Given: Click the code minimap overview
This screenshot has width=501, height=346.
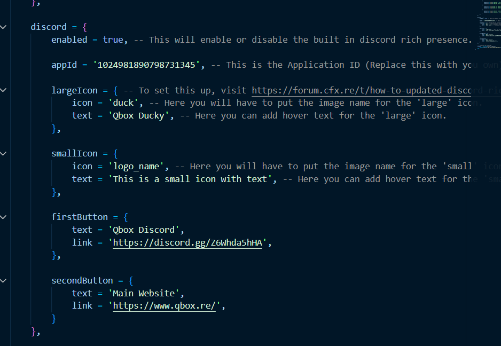Looking at the screenshot, I should (489, 26).
